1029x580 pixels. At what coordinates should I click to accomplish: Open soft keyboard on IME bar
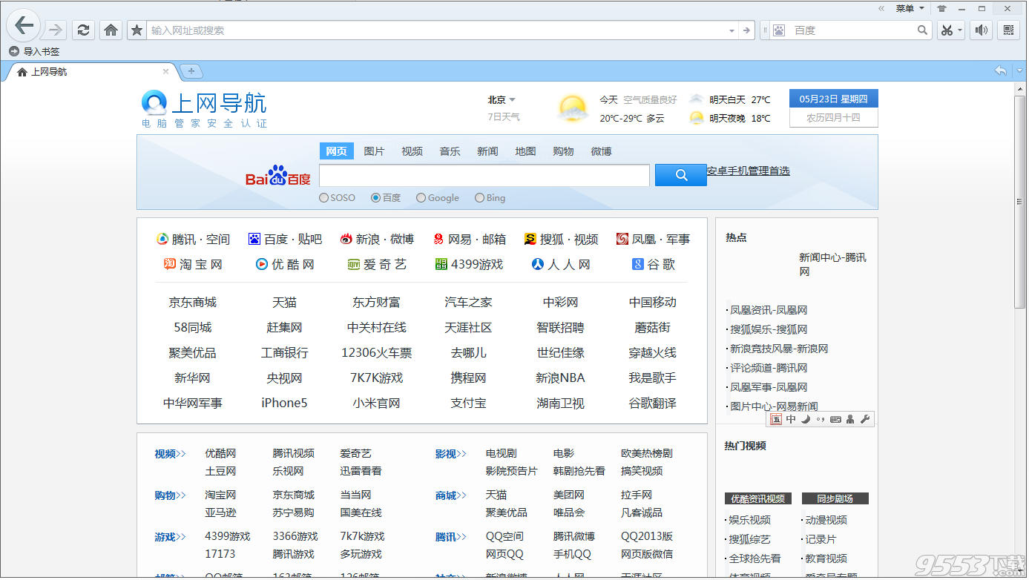(x=835, y=419)
